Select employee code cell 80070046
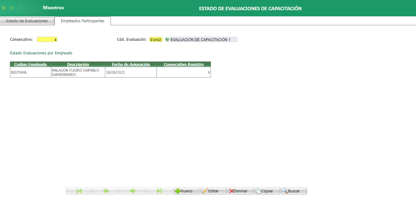The width and height of the screenshot is (416, 201). tap(31, 72)
